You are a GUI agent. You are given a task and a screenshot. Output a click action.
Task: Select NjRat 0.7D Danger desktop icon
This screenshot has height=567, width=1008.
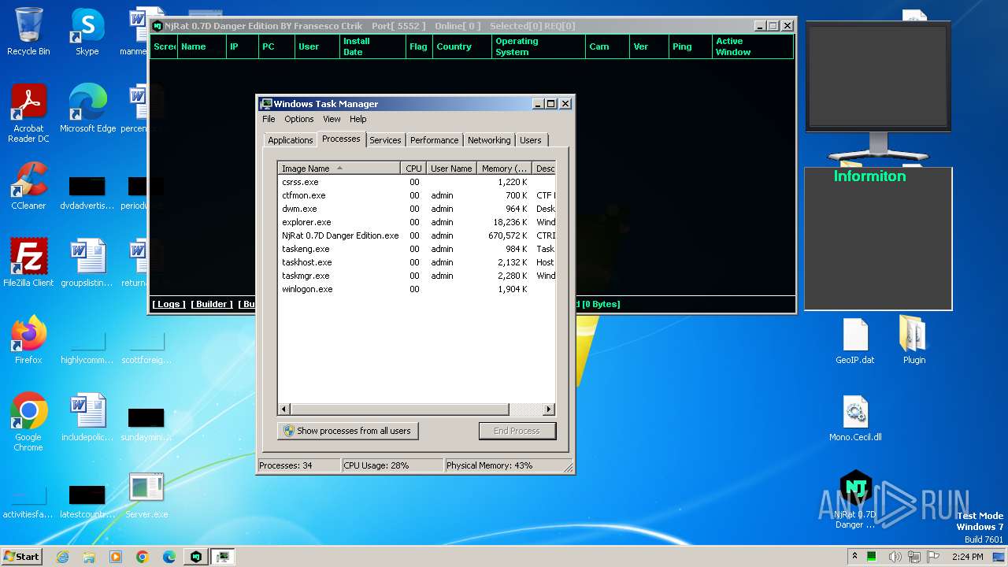[x=855, y=499]
